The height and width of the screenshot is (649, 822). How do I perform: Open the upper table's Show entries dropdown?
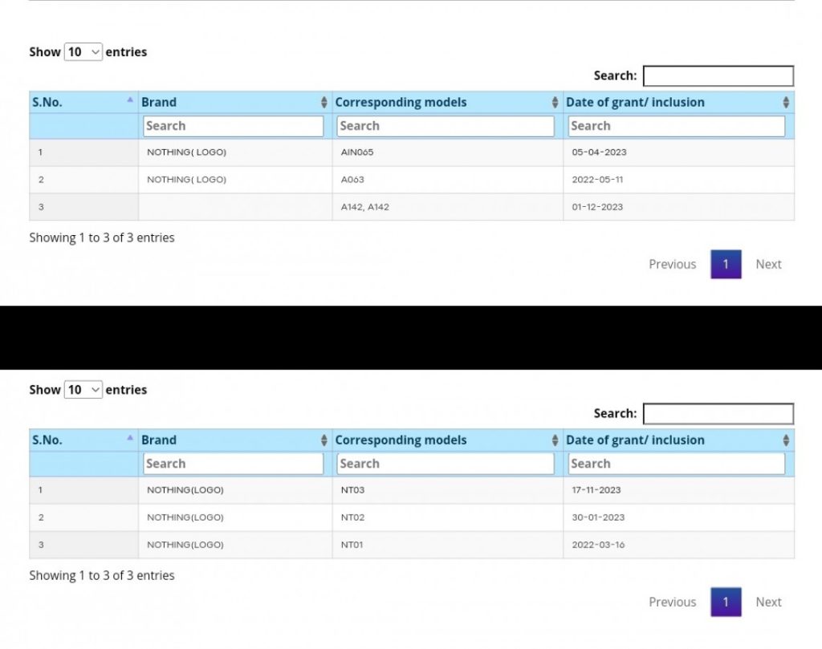pos(83,52)
